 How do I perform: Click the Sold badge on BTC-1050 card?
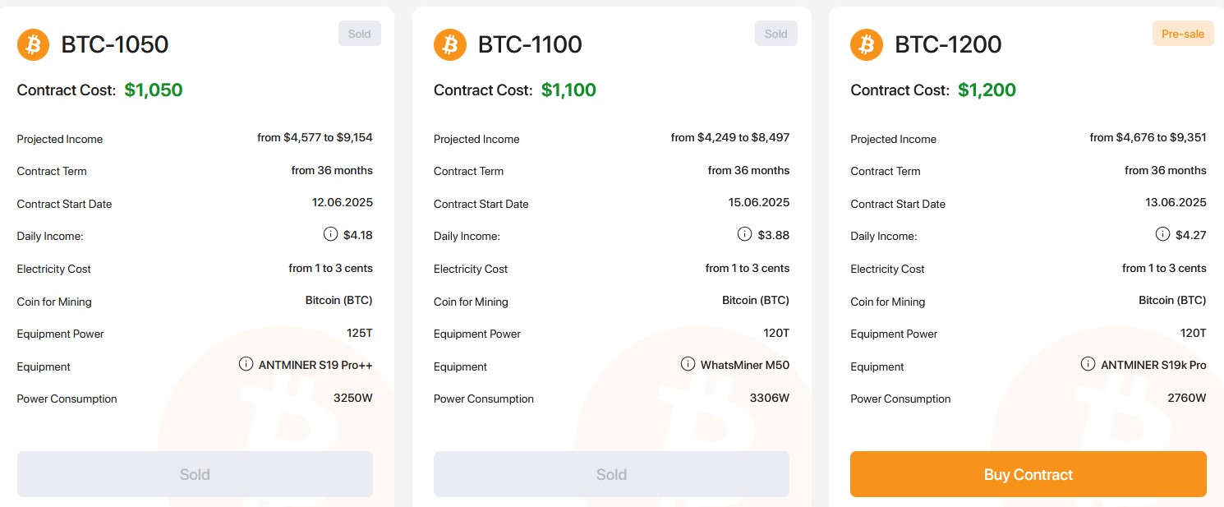tap(360, 34)
